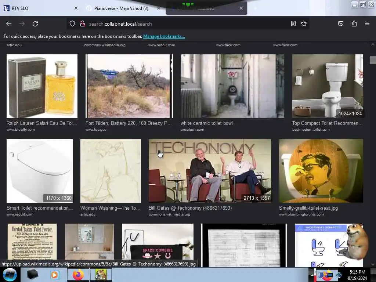Viewport: 376px width, 282px height.
Task: Close the Pianoverse tab
Action: coord(159,8)
